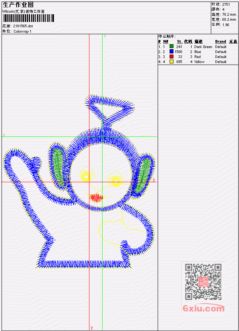
Task: Click stitch count 33 in Red row
Action: [x=180, y=57]
